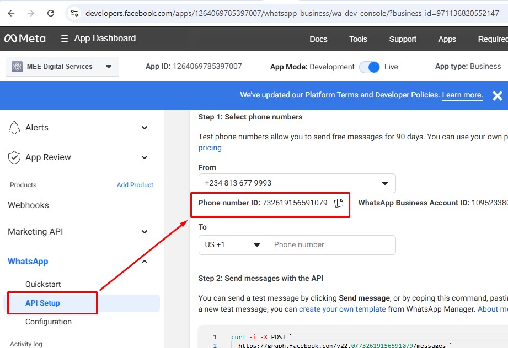Click the MEE Digital Services app icon
Image resolution: width=508 pixels, height=348 pixels.
[x=17, y=67]
